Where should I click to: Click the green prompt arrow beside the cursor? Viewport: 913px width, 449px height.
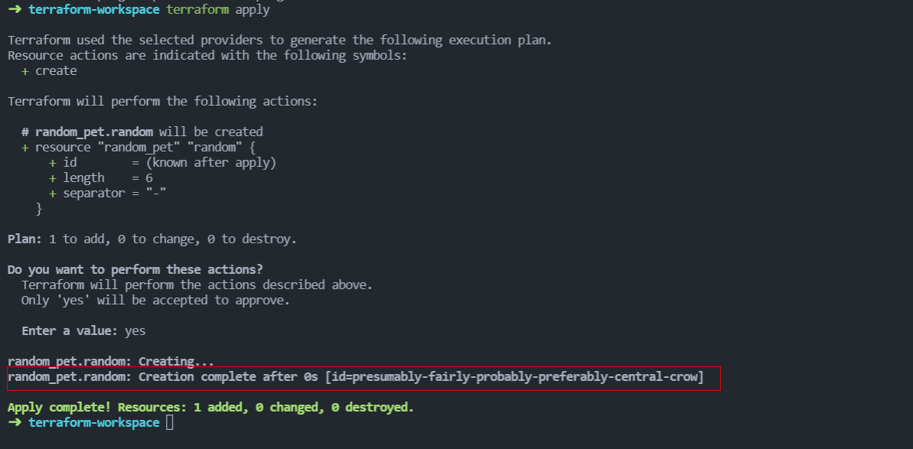[14, 423]
